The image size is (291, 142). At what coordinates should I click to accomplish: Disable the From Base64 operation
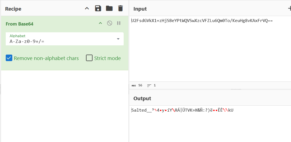click(109, 23)
